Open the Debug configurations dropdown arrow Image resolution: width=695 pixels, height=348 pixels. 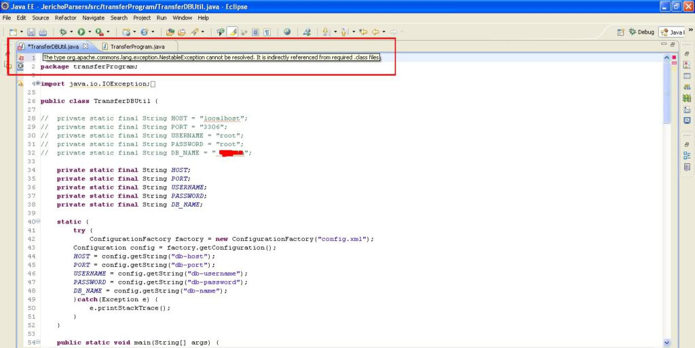point(71,32)
